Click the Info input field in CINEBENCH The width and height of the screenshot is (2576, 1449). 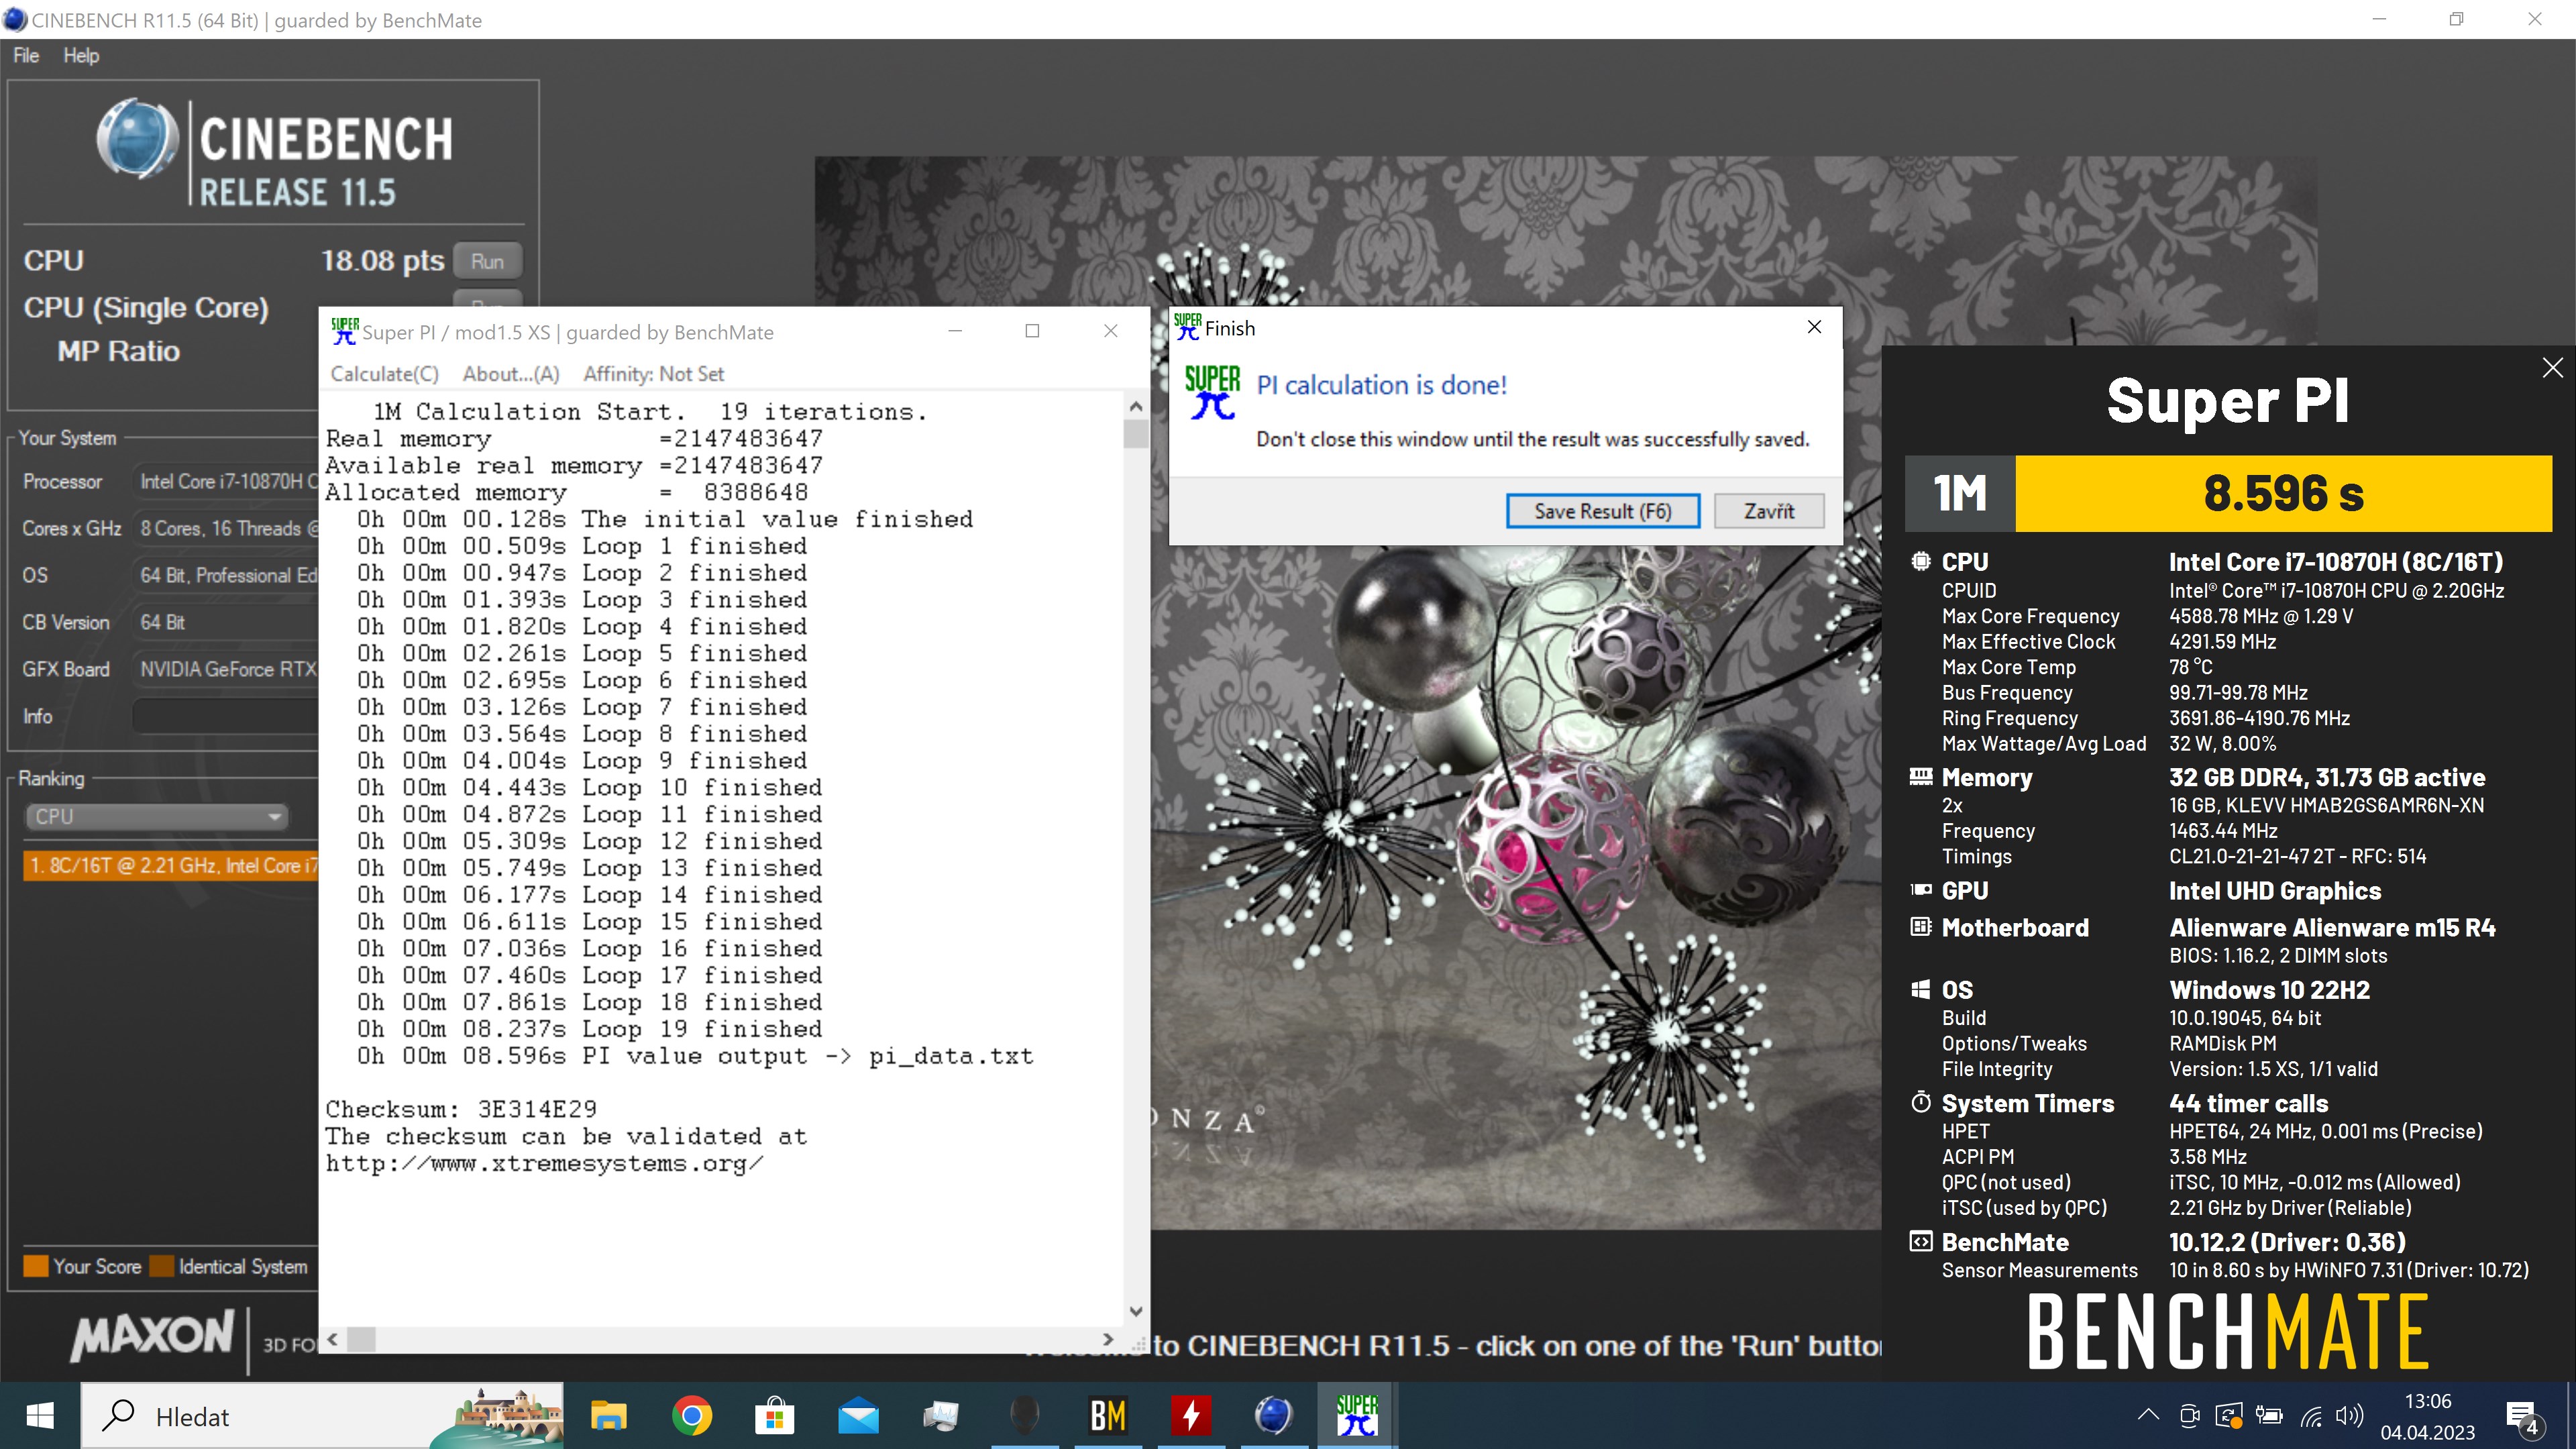click(226, 716)
